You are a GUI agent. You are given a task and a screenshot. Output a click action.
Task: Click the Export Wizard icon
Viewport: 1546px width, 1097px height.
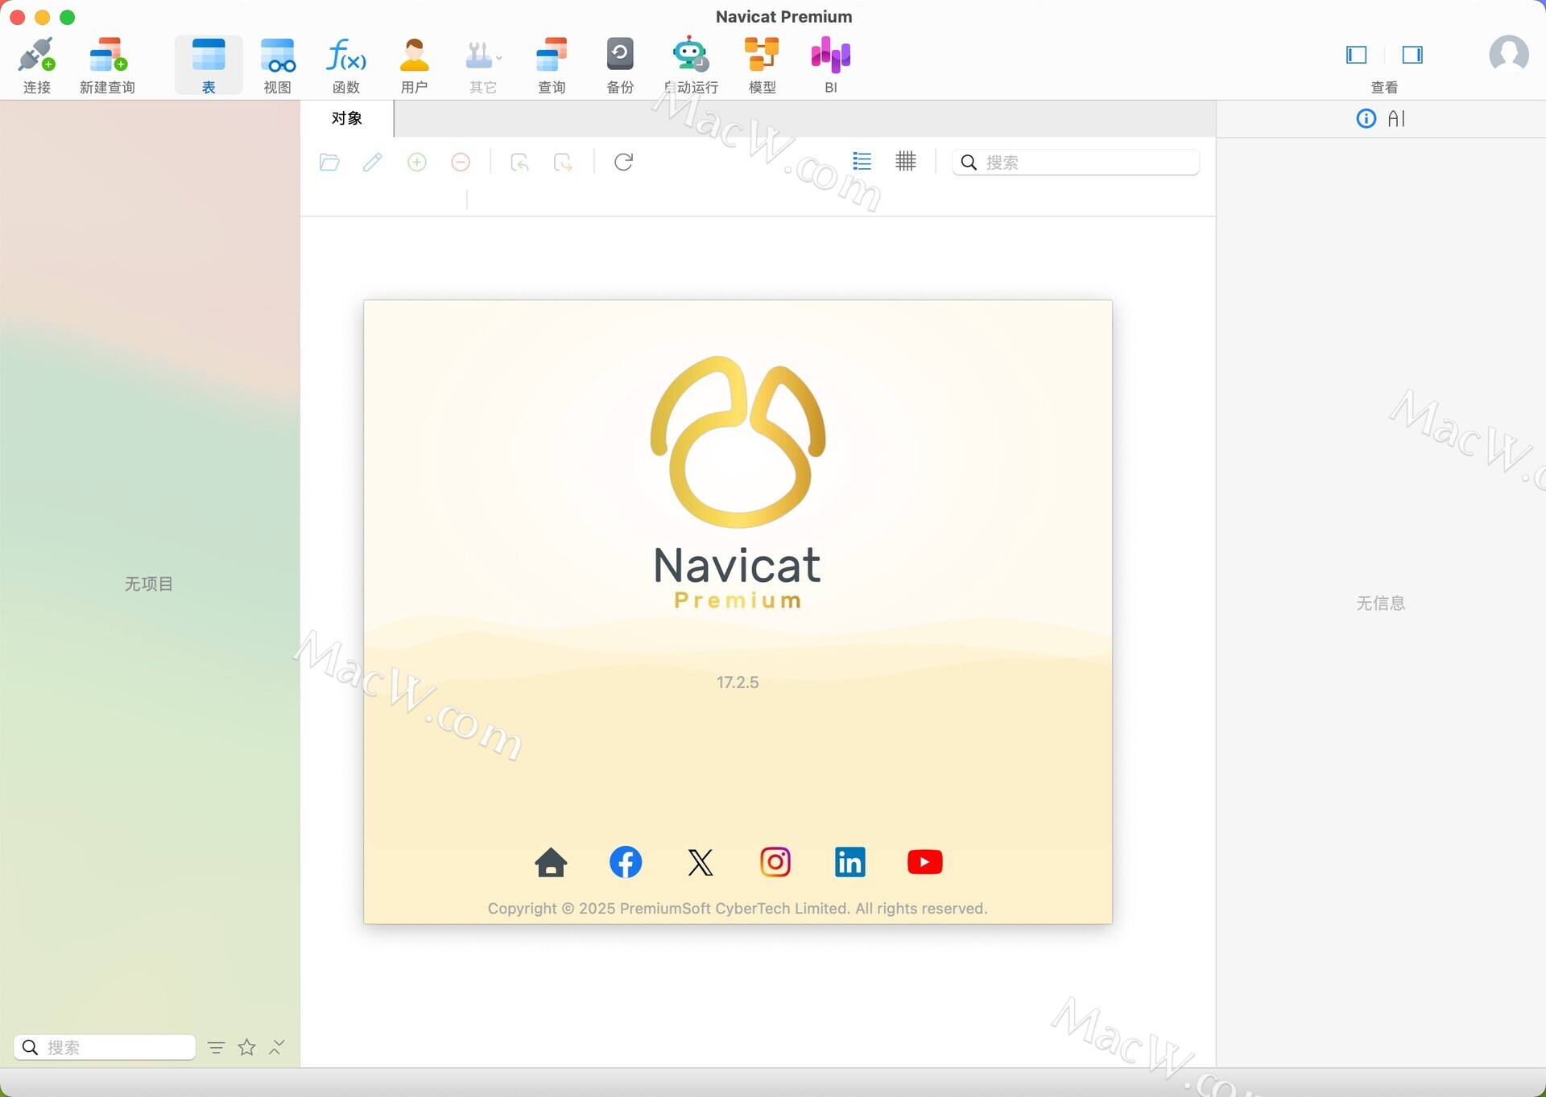(x=564, y=163)
